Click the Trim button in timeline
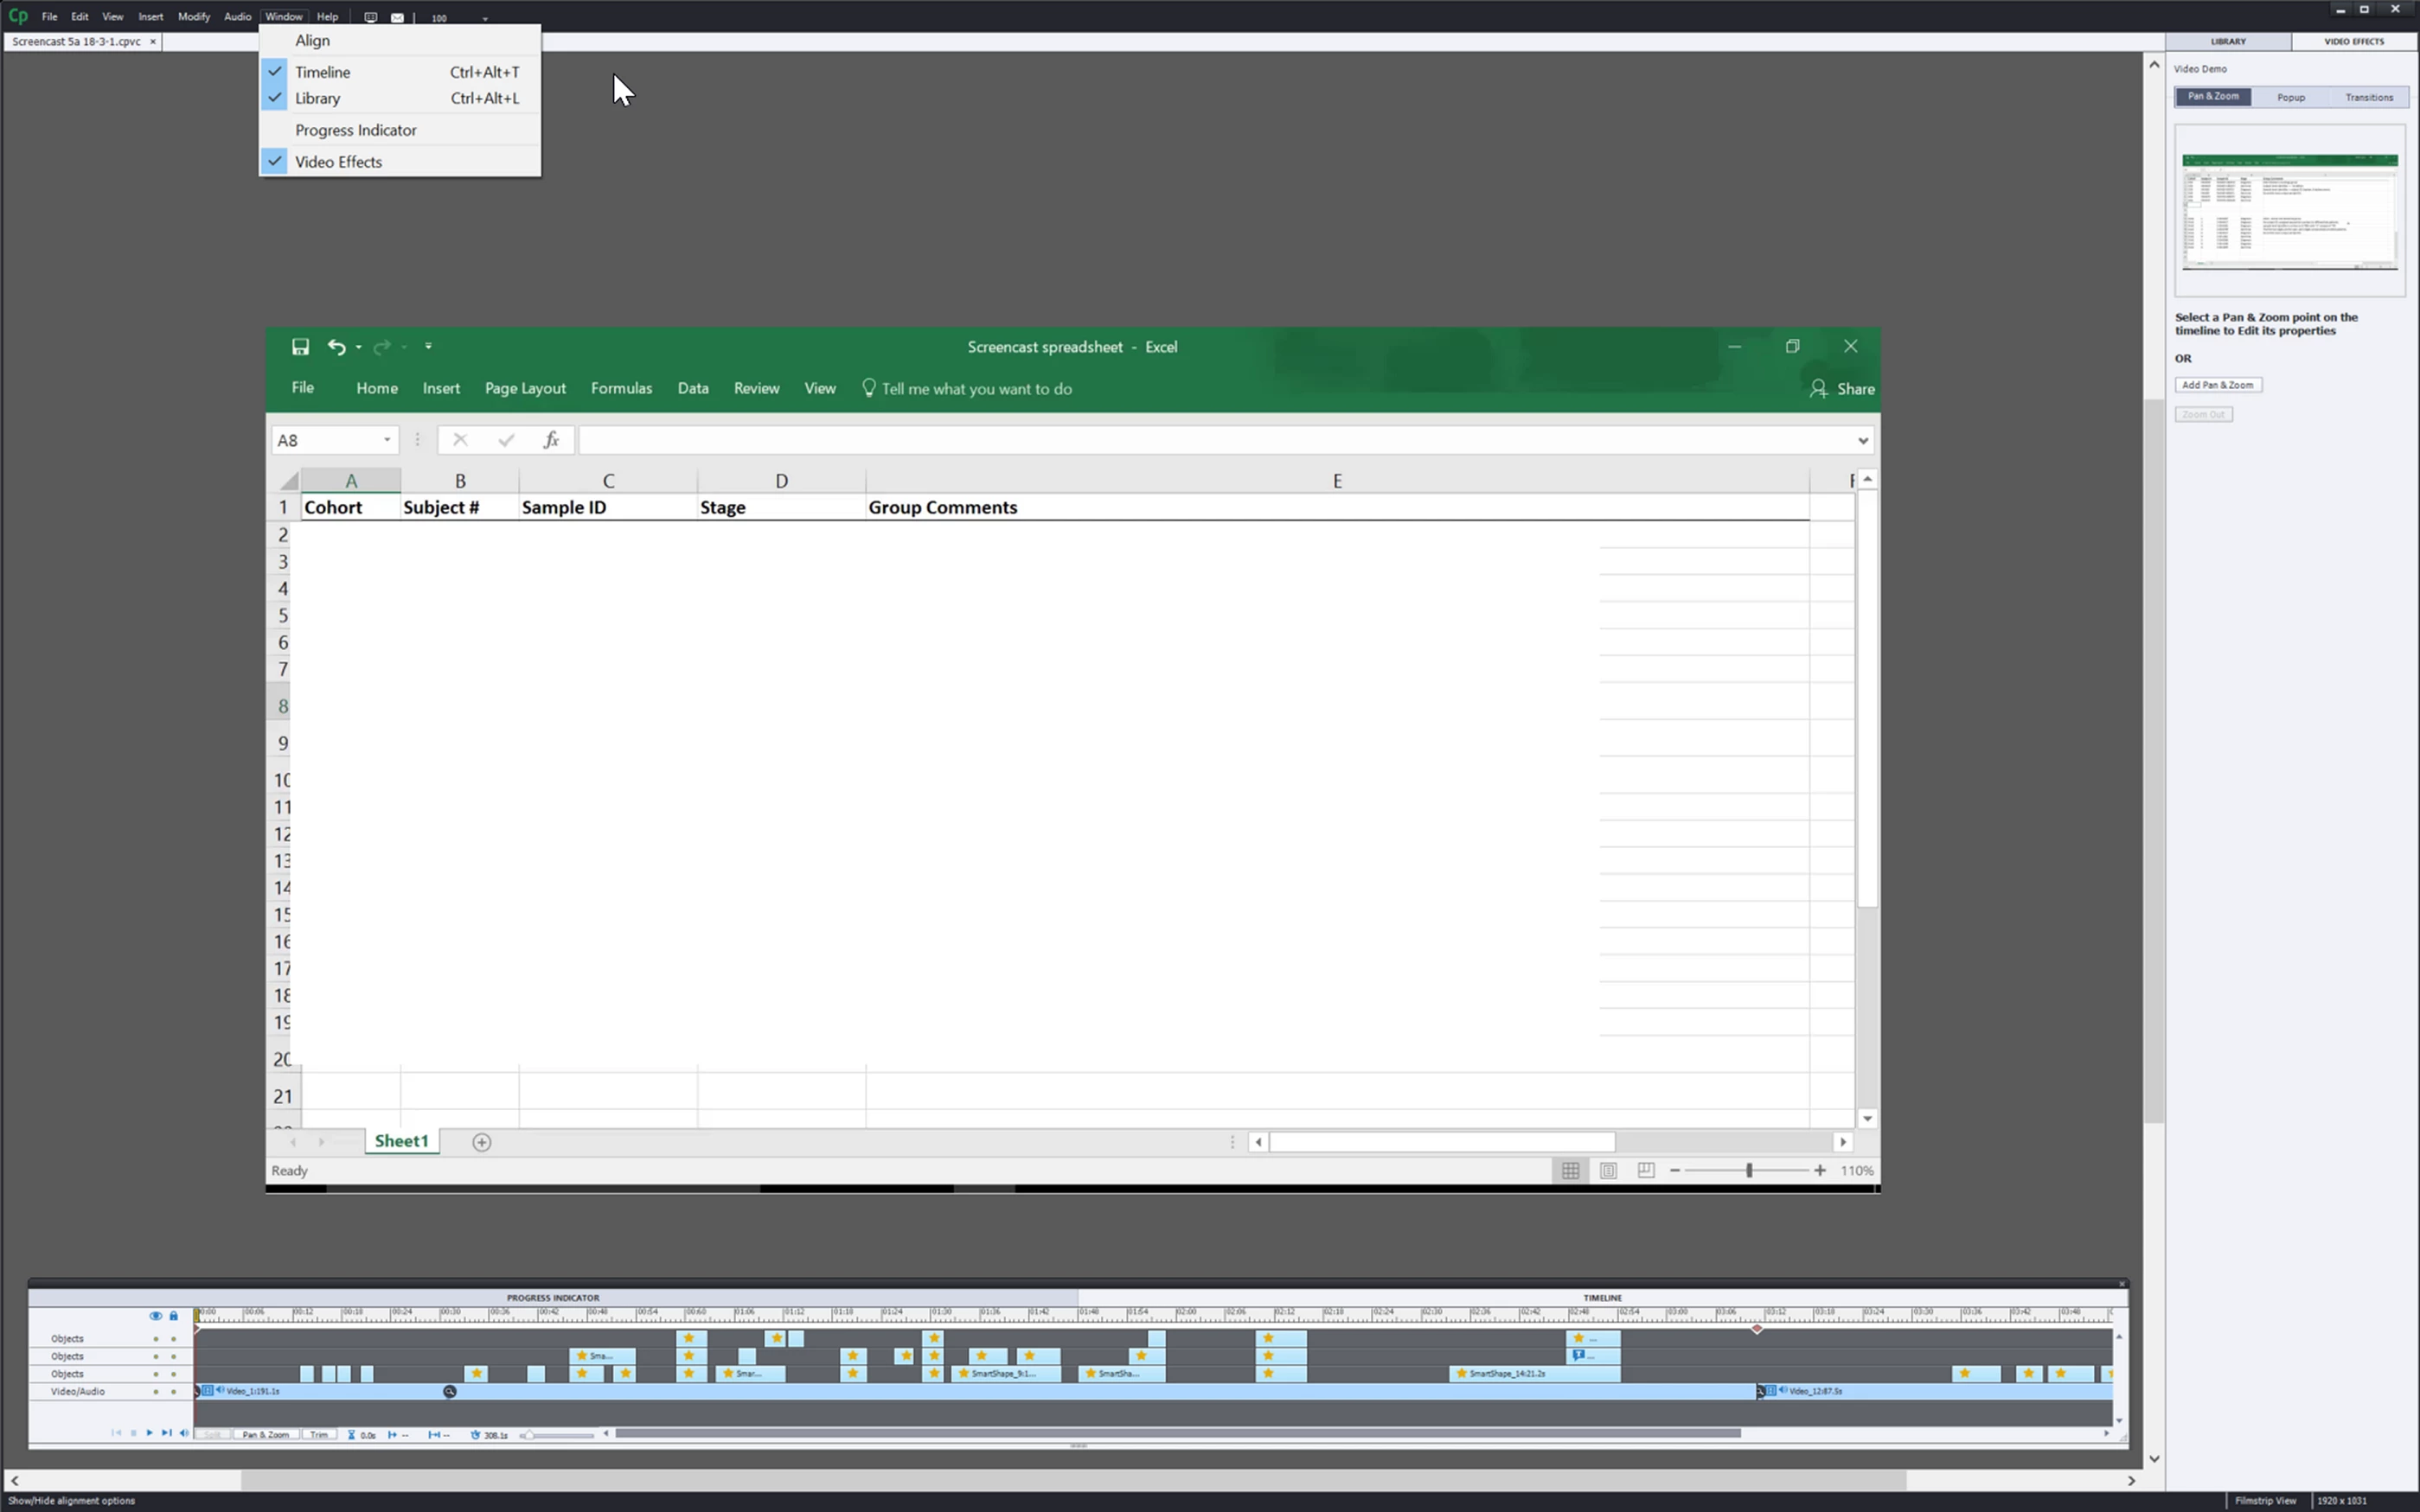2420x1512 pixels. (318, 1435)
